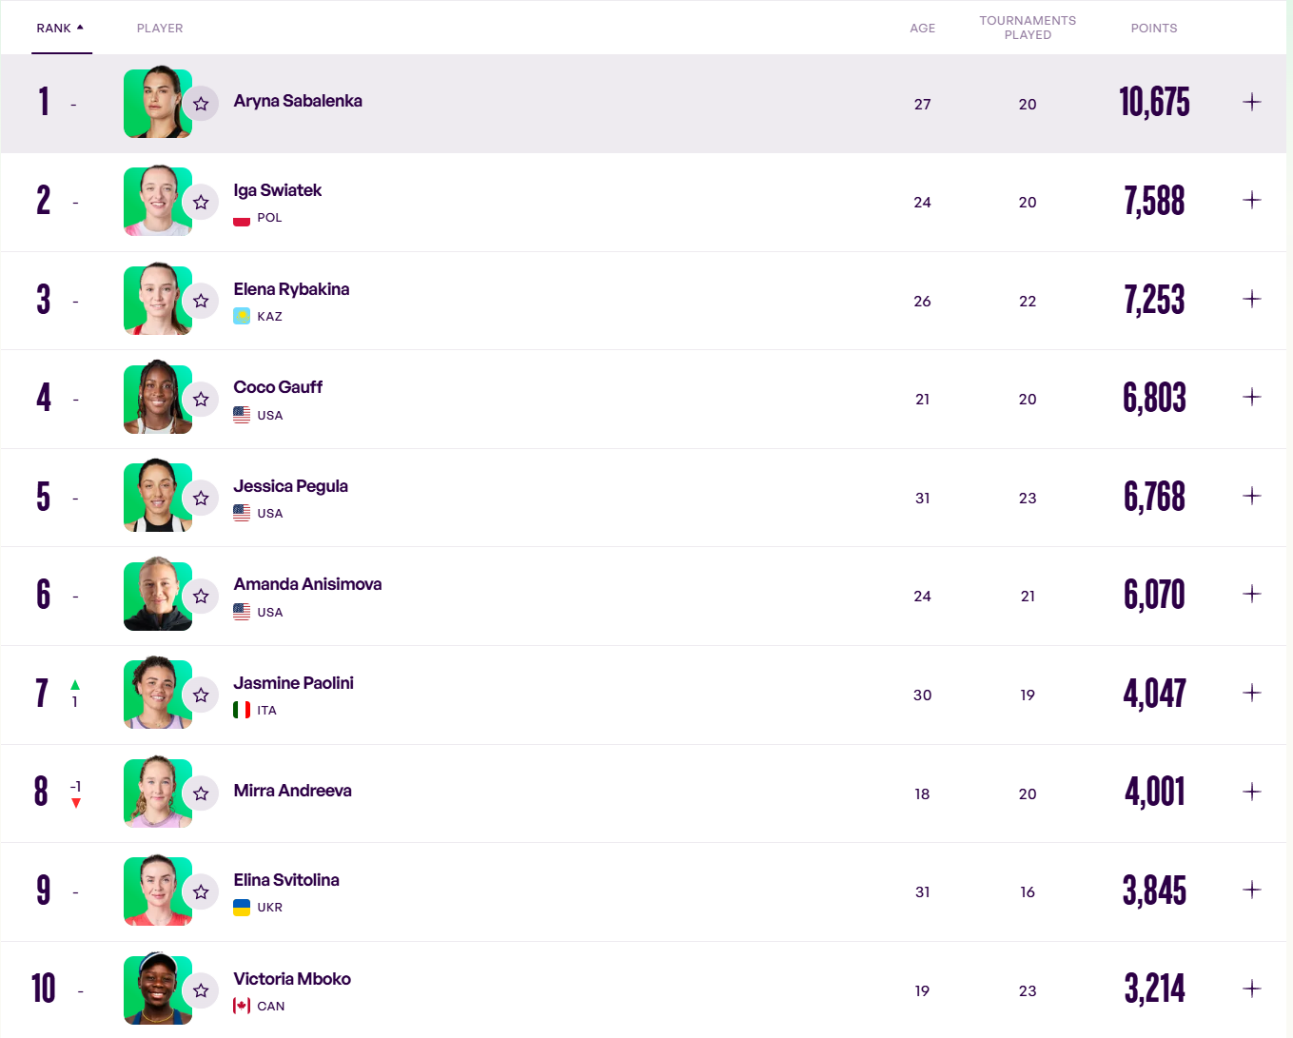Screen dimensions: 1293x1038
Task: Expand Aryna Sabalenka's row with the plus
Action: [x=1252, y=102]
